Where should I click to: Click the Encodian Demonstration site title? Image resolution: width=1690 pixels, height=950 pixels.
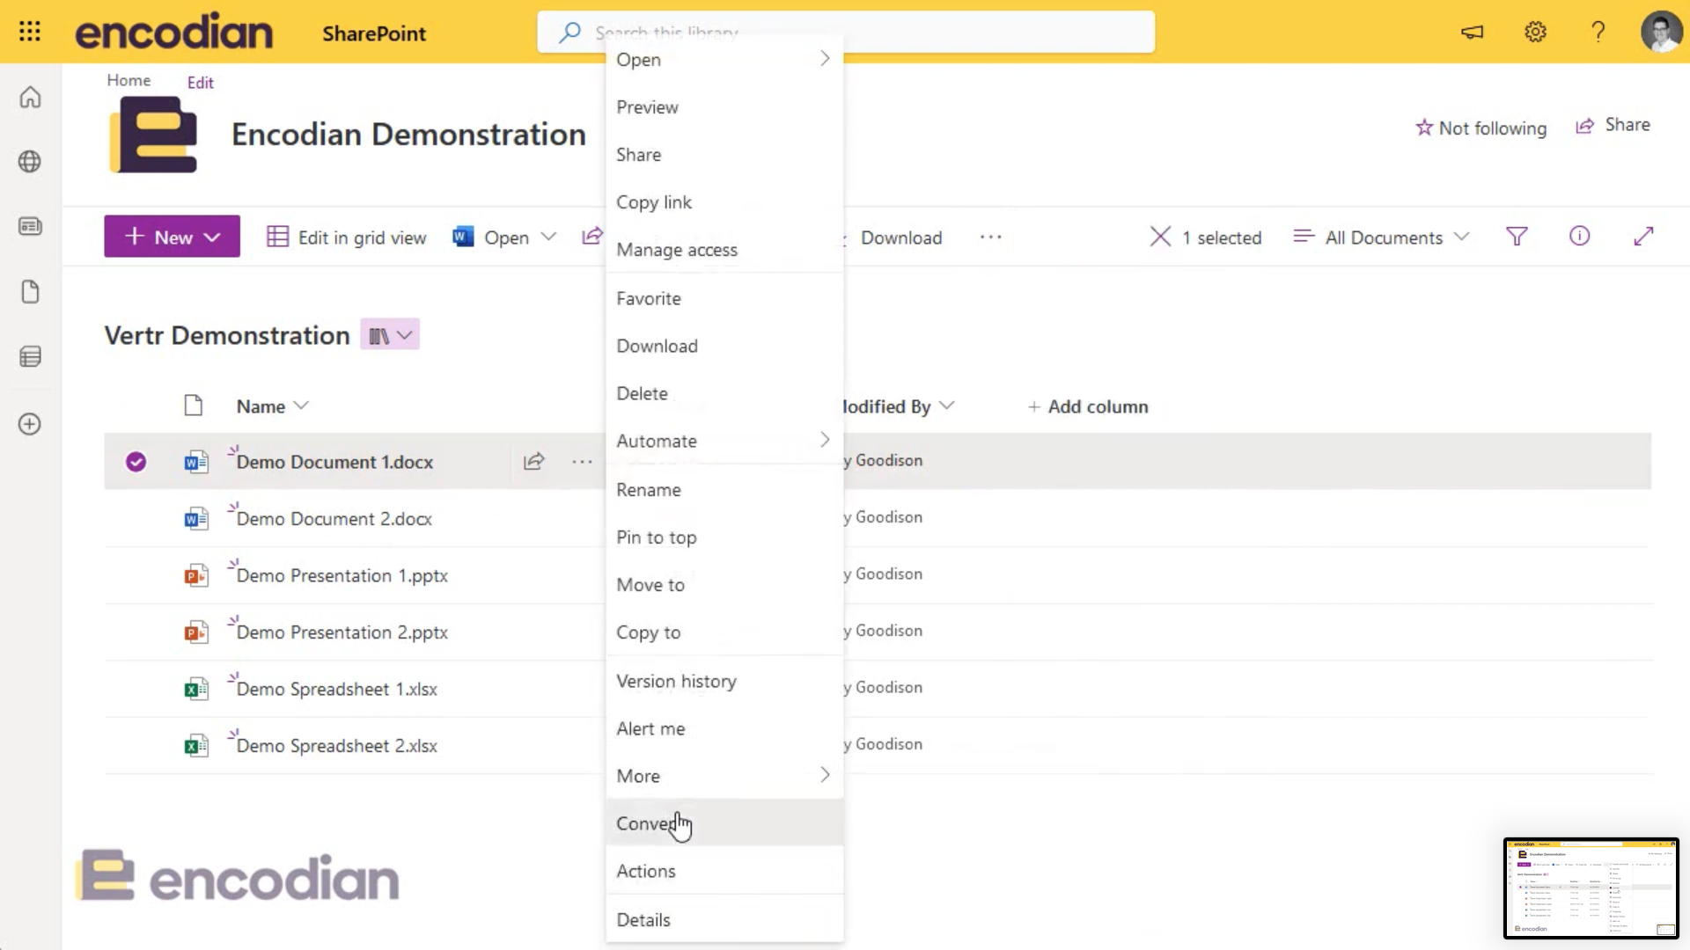(x=408, y=135)
